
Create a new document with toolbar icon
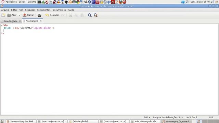pos(3,15)
